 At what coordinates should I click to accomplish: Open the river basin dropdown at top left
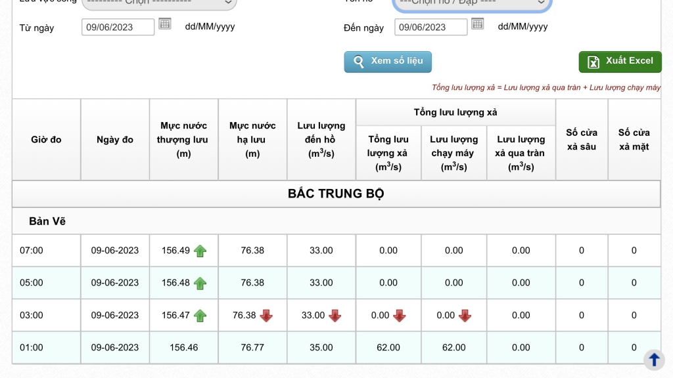pos(158,3)
